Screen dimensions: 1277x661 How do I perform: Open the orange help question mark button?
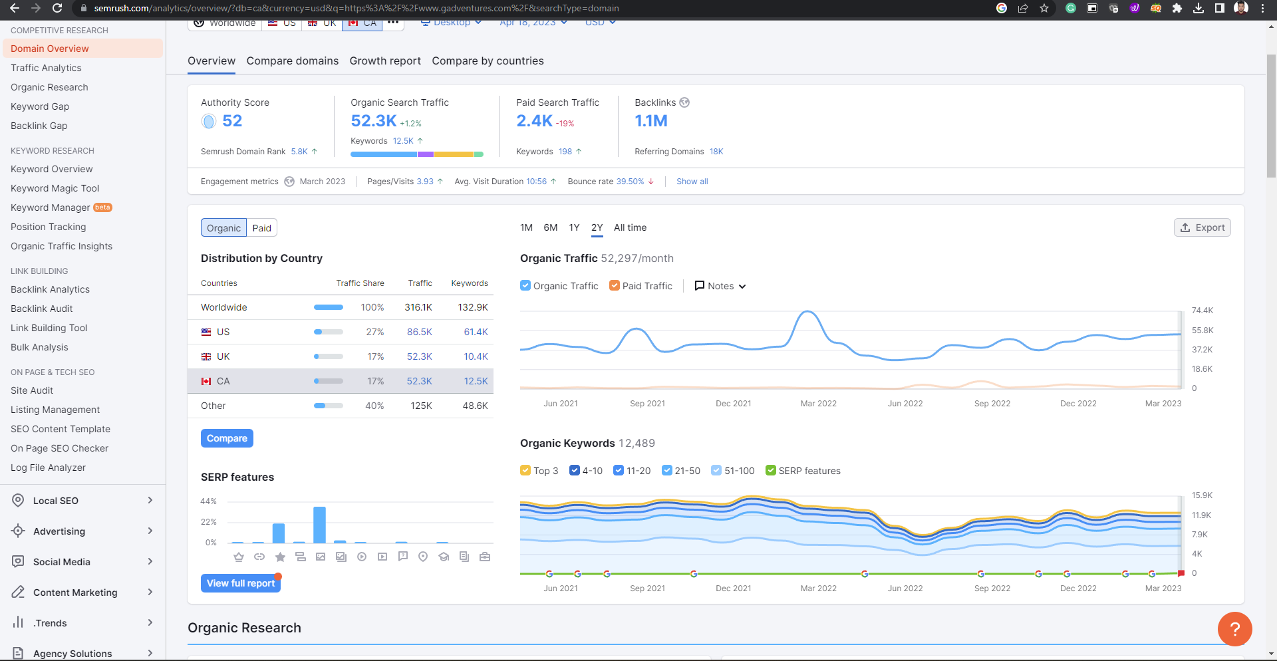[x=1234, y=628]
